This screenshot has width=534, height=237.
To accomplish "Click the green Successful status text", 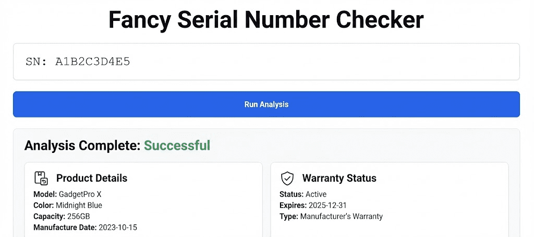I will click(x=177, y=145).
